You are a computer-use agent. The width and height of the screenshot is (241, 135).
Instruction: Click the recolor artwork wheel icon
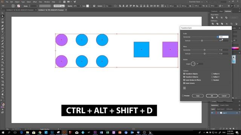94,6
